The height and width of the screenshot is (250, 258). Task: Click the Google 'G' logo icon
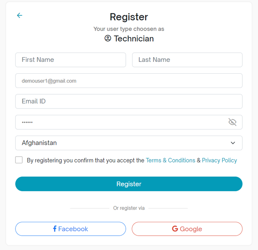(175, 229)
